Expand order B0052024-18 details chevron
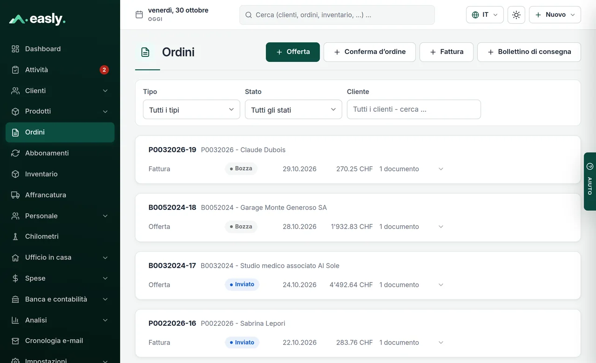Viewport: 596px width, 363px height. 441,227
